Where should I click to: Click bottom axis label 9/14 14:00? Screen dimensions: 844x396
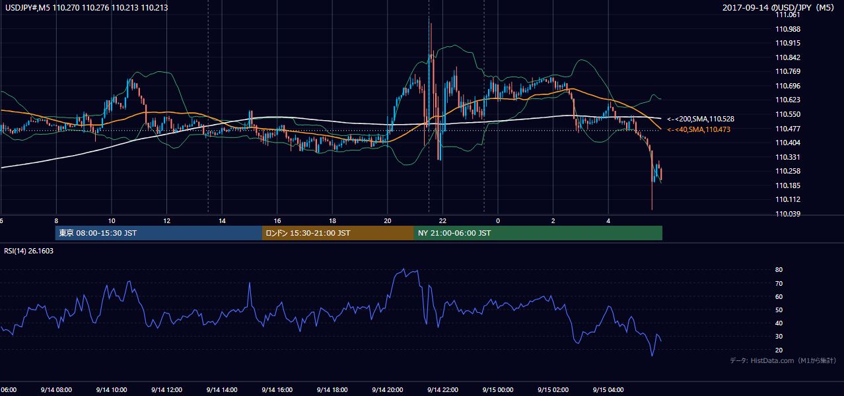(222, 389)
